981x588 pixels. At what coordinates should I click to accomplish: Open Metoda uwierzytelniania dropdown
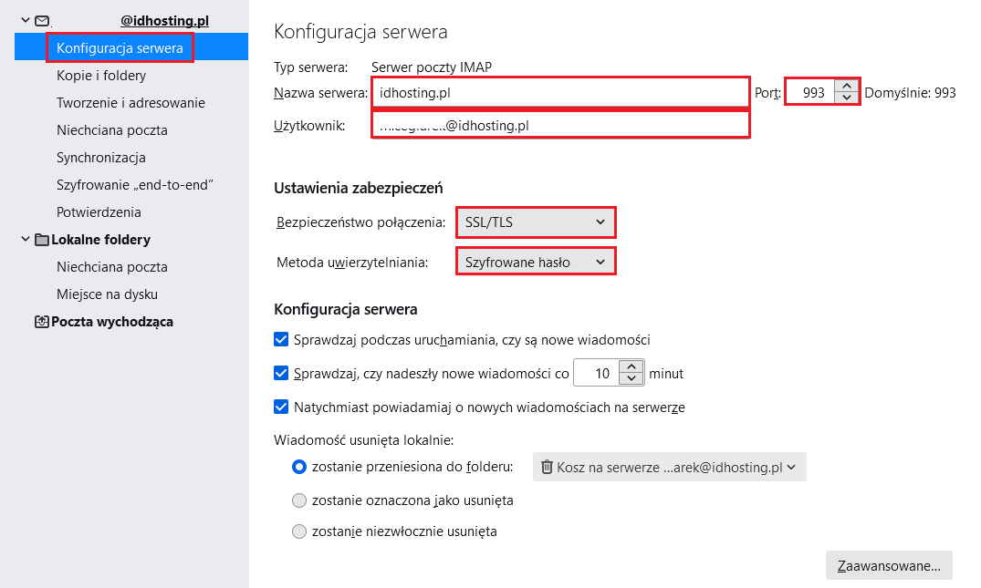[536, 262]
